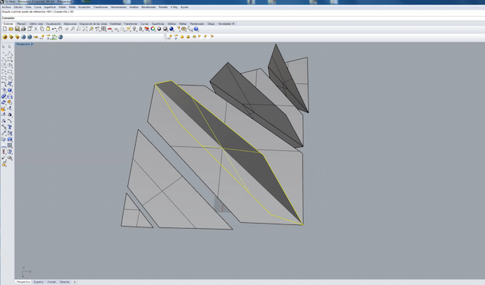The width and height of the screenshot is (485, 285).
Task: Select the circle drawing tool
Action: (x=4, y=65)
